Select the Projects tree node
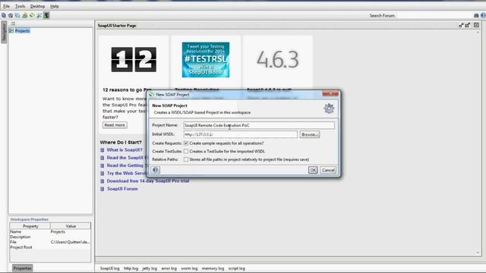 [x=22, y=30]
